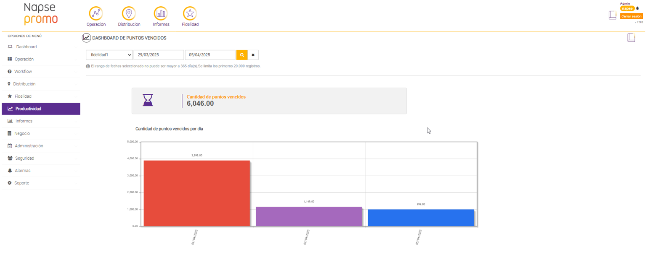Open the fidelidad1 program dropdown
The height and width of the screenshot is (257, 647).
point(109,55)
